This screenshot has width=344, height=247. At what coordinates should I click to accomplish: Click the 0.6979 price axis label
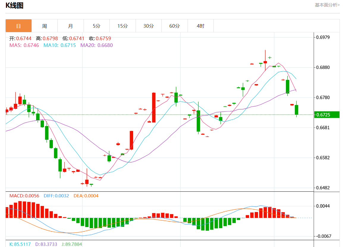[323, 37]
